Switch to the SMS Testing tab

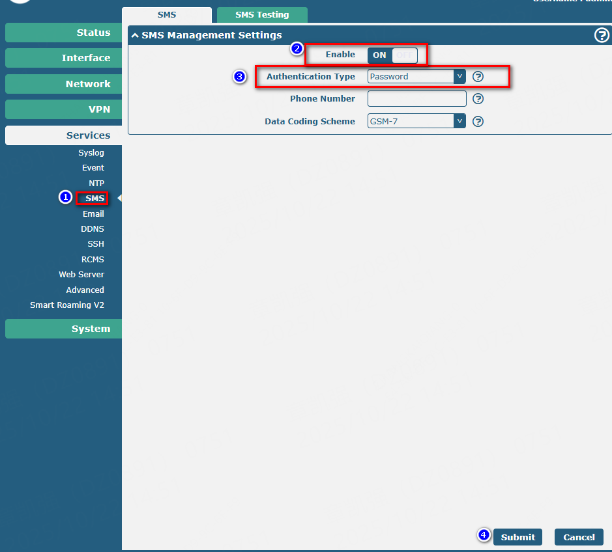[x=262, y=15]
